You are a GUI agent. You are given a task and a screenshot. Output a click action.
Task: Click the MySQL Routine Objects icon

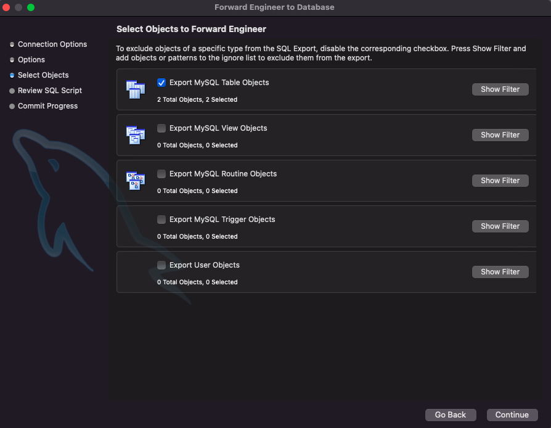(136, 181)
